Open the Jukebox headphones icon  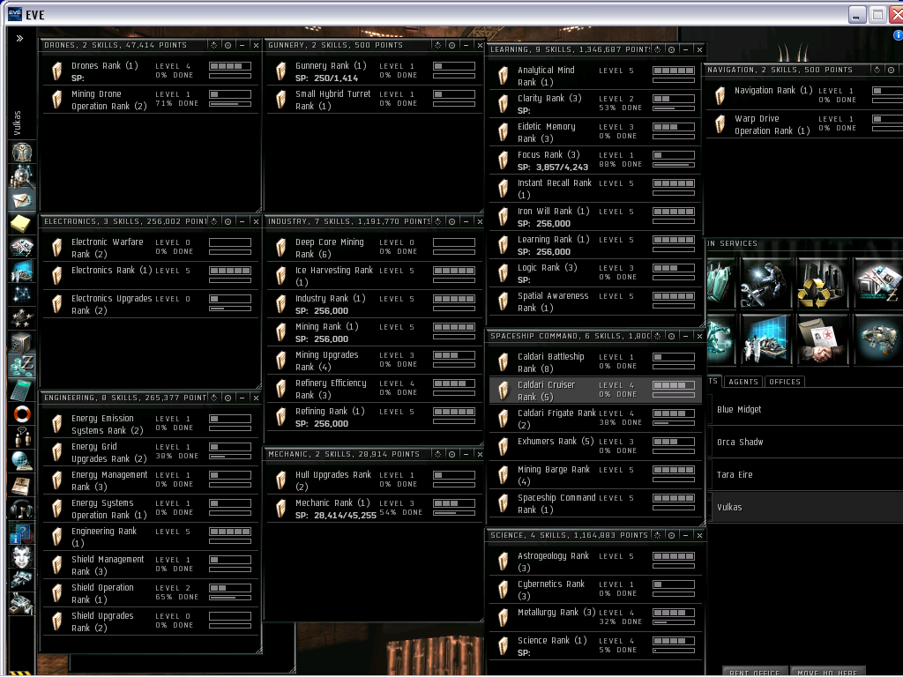click(x=21, y=509)
